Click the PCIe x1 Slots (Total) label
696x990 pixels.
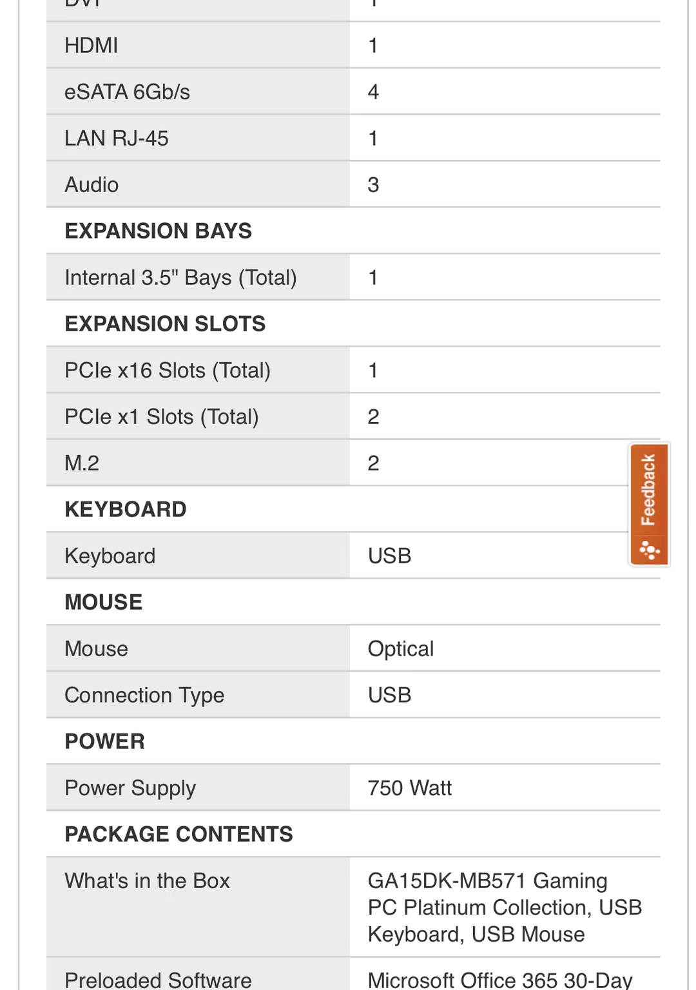click(162, 417)
